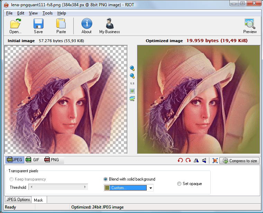Click the Threshold slider track
This screenshot has height=213, width=263.
click(x=58, y=187)
